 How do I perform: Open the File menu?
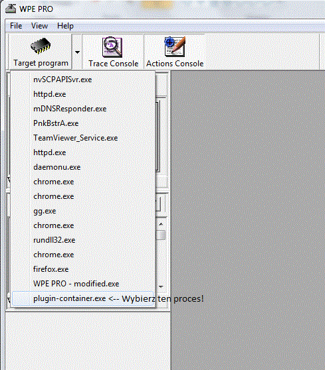click(x=16, y=26)
